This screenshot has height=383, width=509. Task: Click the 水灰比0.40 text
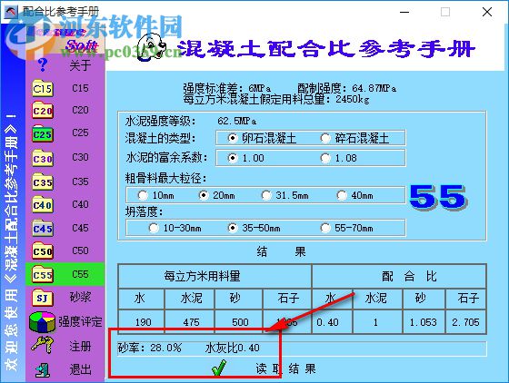[x=233, y=348]
